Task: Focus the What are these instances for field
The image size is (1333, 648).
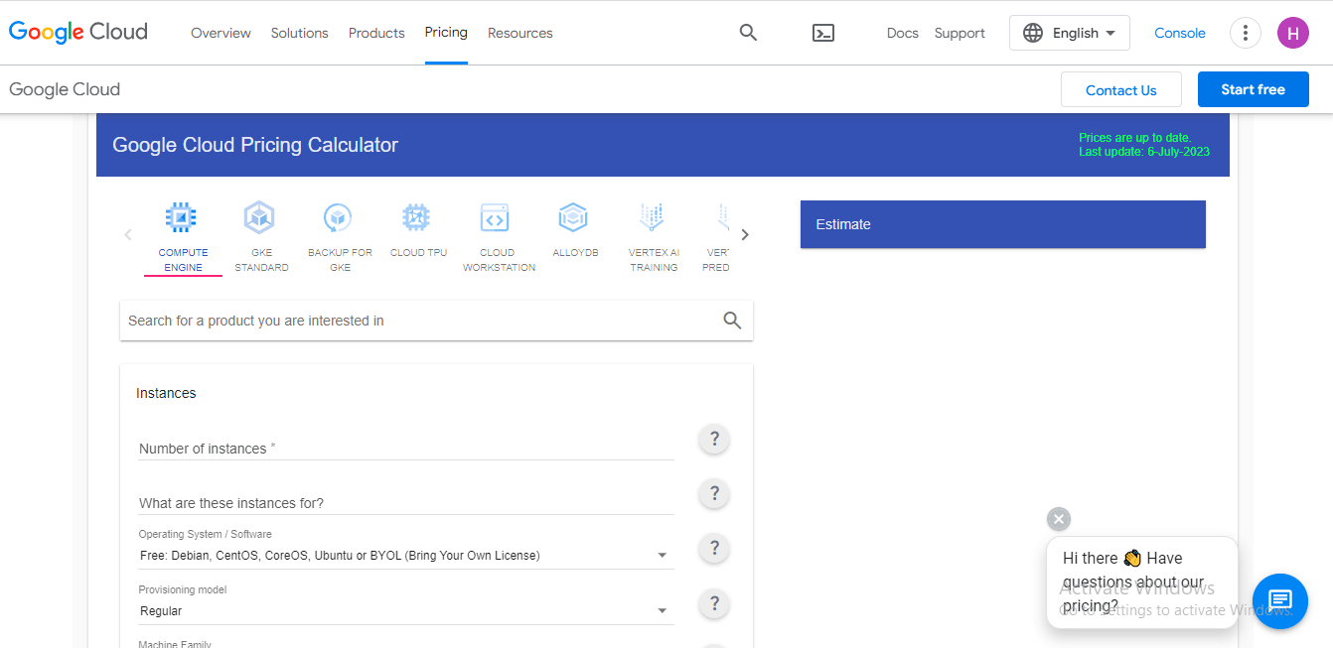Action: (x=406, y=503)
